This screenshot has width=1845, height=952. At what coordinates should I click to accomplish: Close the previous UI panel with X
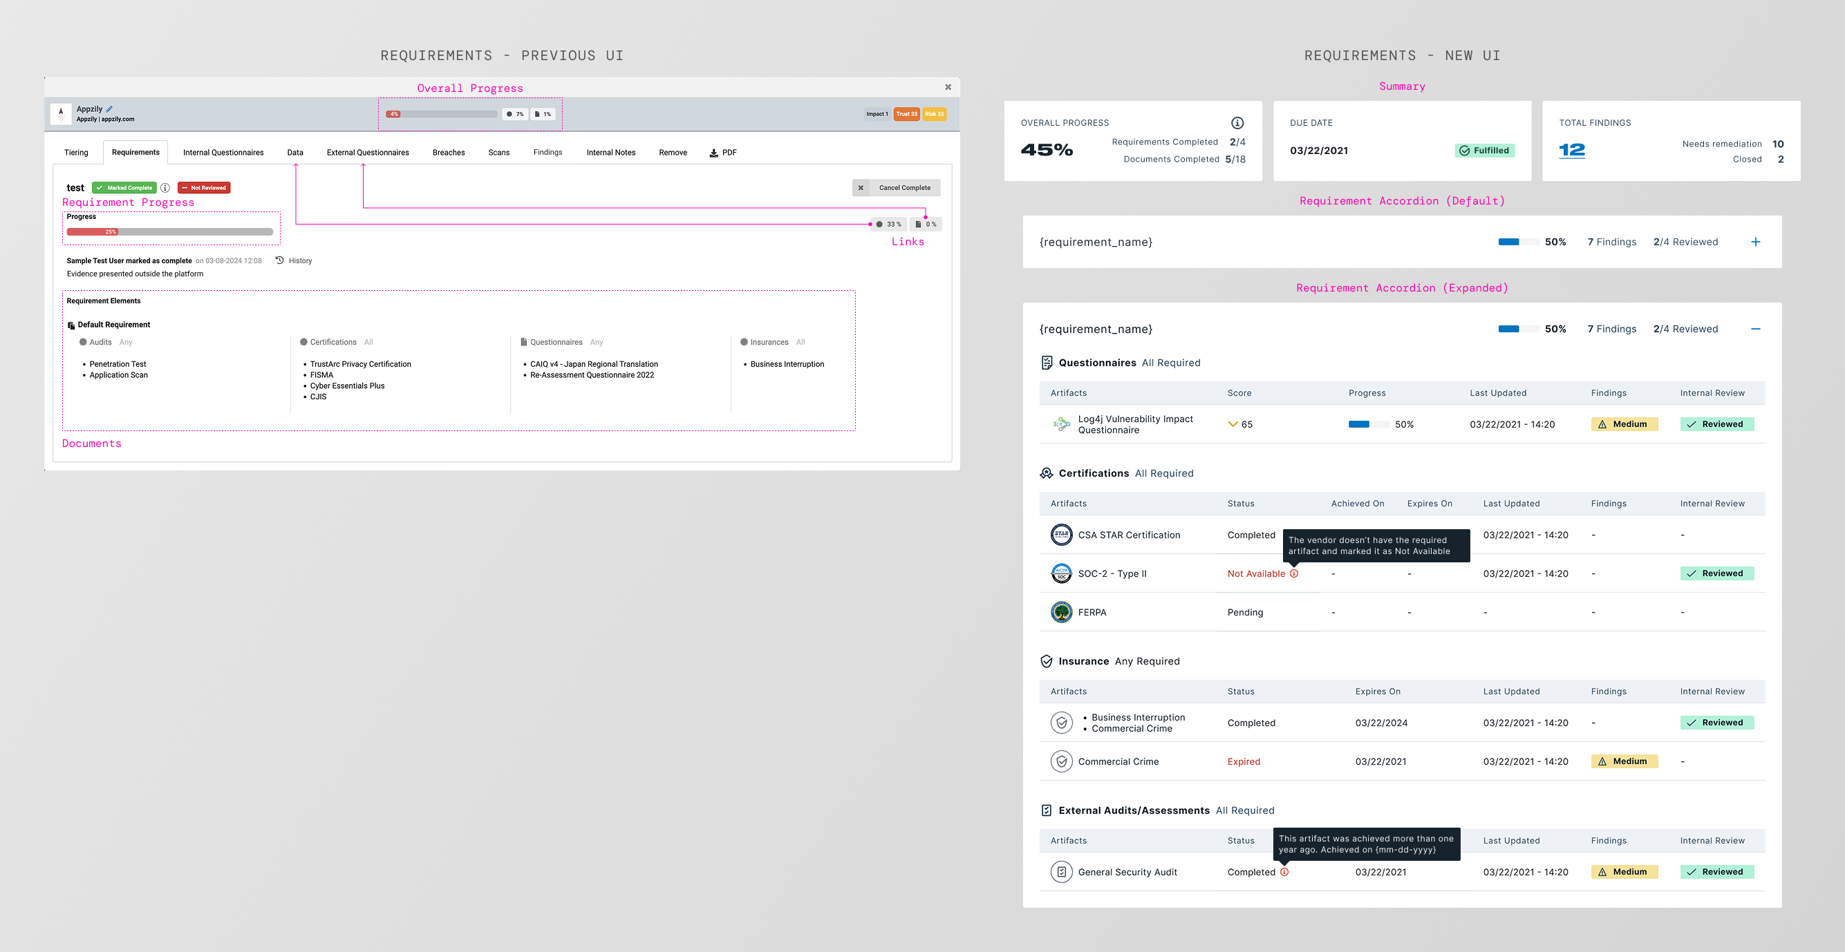(x=948, y=87)
